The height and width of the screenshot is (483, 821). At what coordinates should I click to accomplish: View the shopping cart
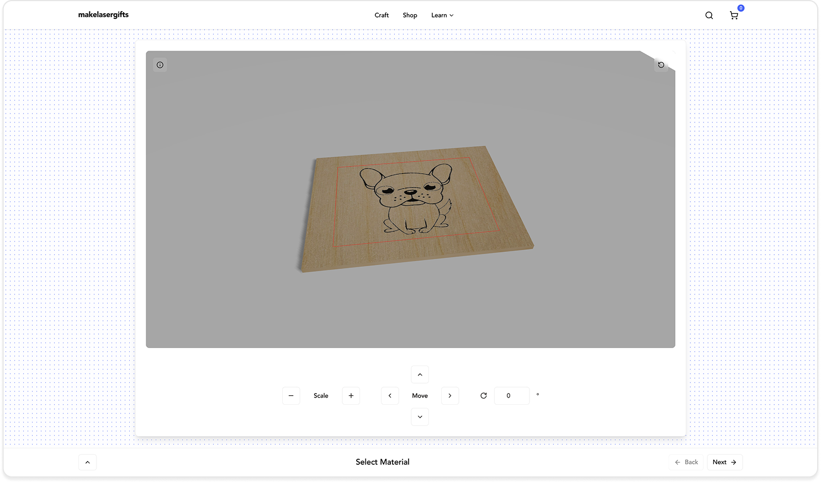coord(734,15)
